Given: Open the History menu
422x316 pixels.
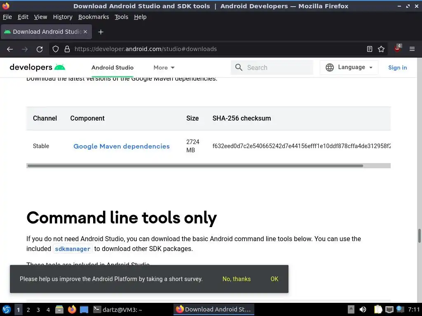Looking at the screenshot, I should 63,17.
